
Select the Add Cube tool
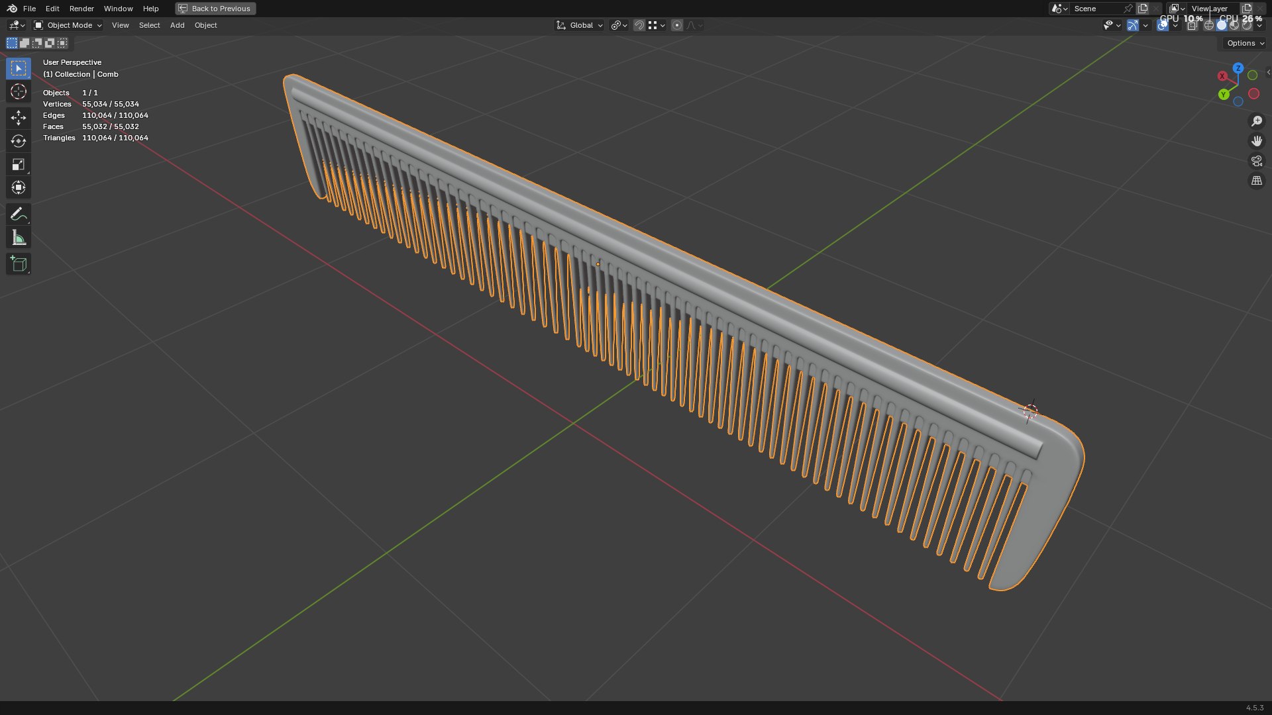coord(19,263)
